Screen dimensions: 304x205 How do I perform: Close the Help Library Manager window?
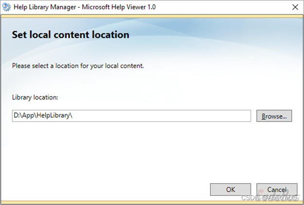point(295,7)
